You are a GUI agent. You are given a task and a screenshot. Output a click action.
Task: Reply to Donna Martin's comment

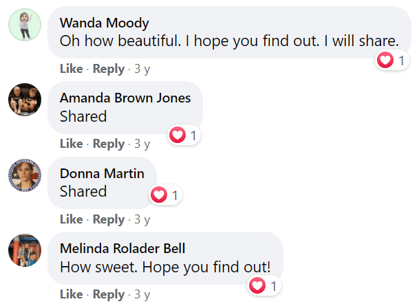tap(109, 220)
